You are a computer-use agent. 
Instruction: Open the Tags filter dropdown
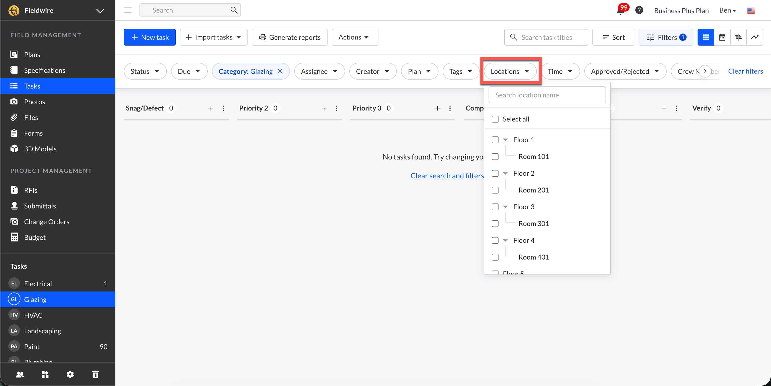[461, 71]
